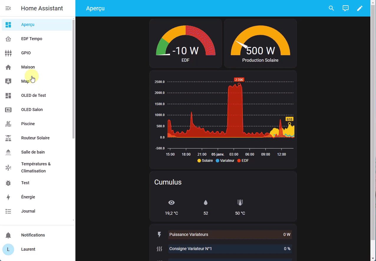Click the Notifications bell icon
Screen dimensions: 376x261
click(x=8, y=235)
